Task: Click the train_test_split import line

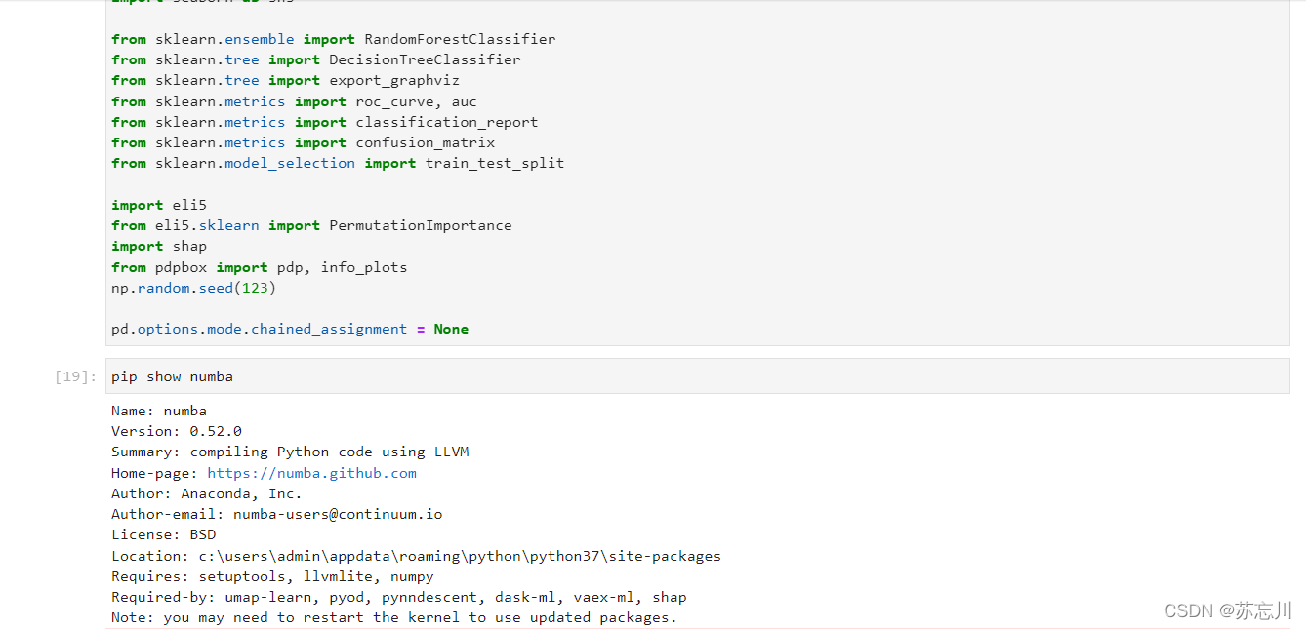Action: 338,163
